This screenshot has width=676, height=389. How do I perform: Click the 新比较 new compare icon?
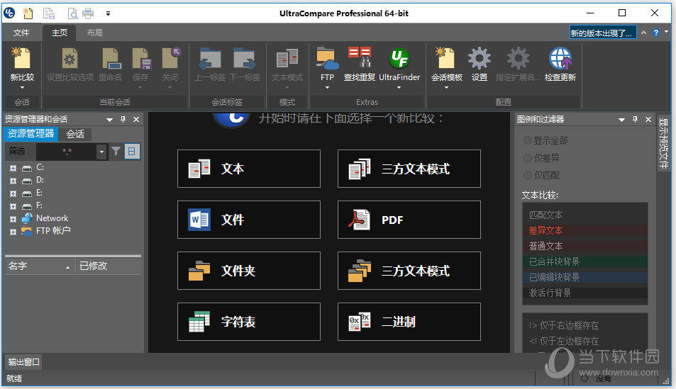[22, 59]
